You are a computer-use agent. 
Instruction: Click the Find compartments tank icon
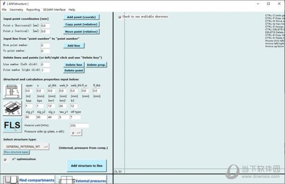(x=10, y=180)
